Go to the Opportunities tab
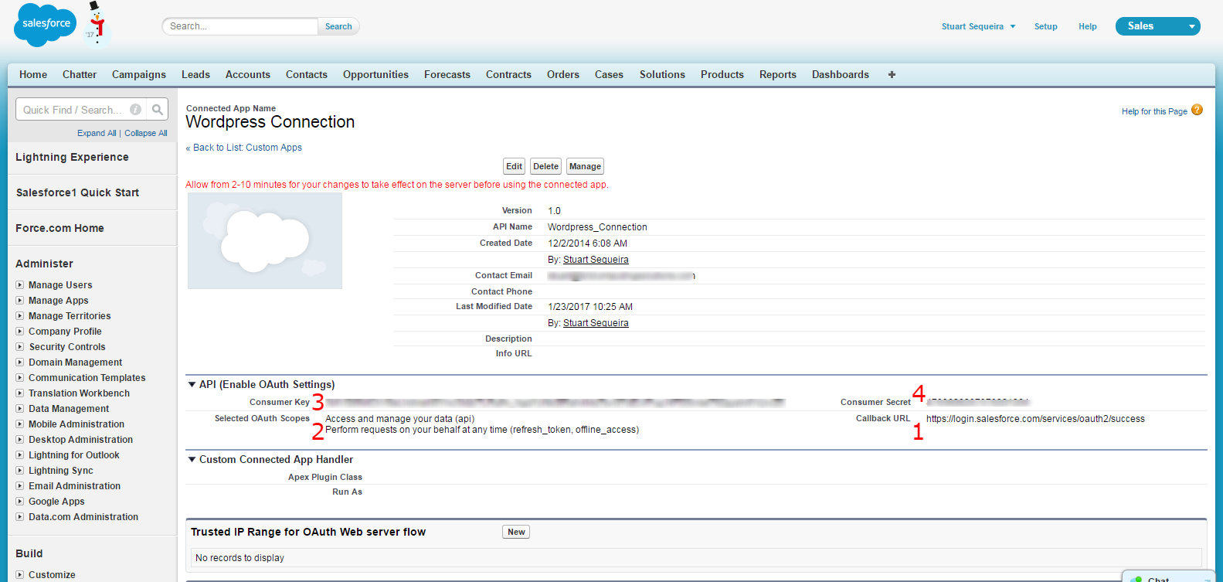This screenshot has height=582, width=1223. click(x=375, y=75)
